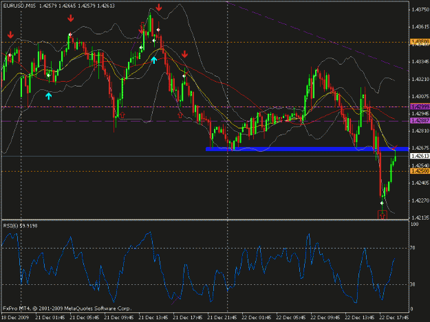The height and width of the screenshot is (322, 430).
Task: Select the orange 1.43500 level tag
Action: [420, 41]
